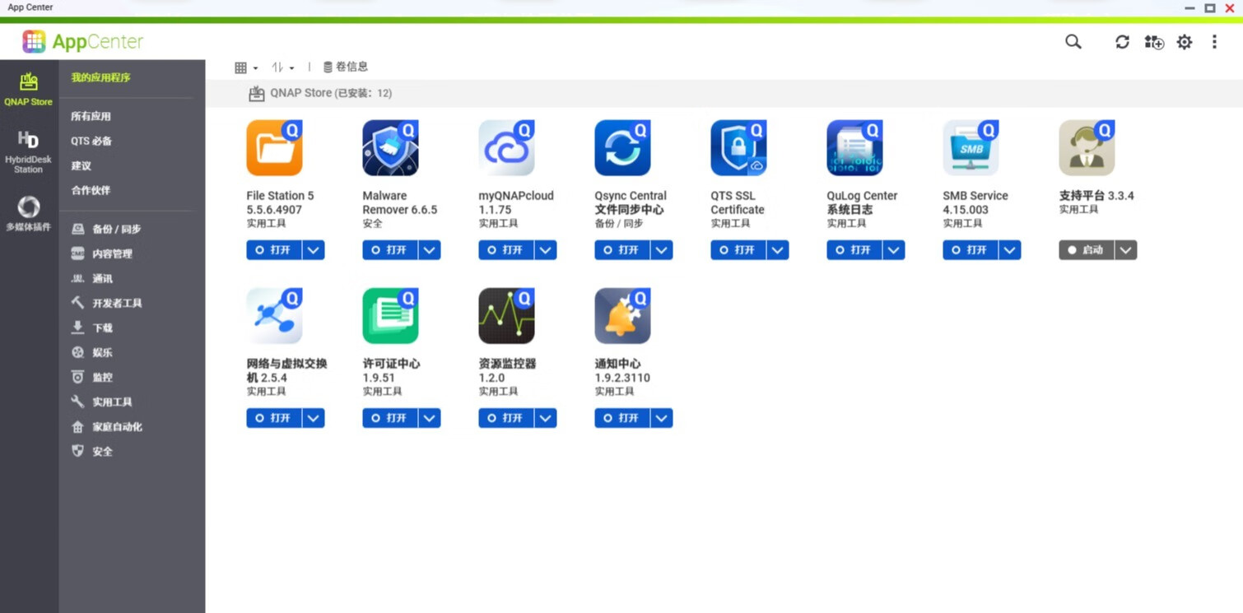Select QTS 必备 menu item
The image size is (1243, 613).
(91, 141)
